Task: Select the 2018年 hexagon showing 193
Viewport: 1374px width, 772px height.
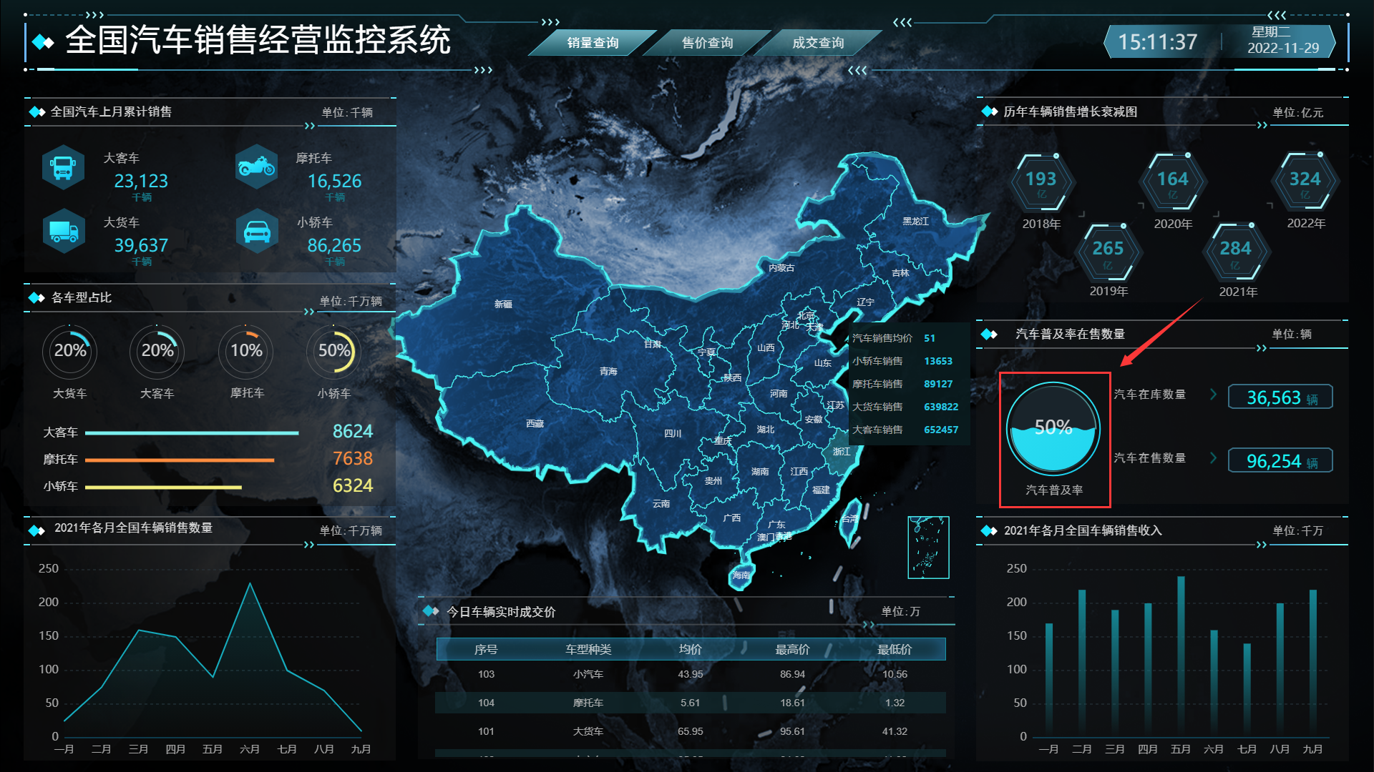Action: (1041, 182)
